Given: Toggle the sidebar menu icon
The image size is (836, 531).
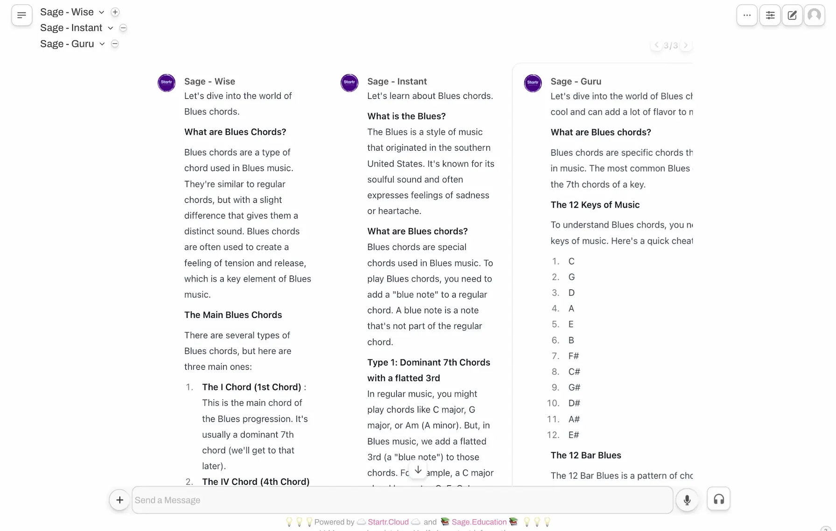Looking at the screenshot, I should point(21,15).
